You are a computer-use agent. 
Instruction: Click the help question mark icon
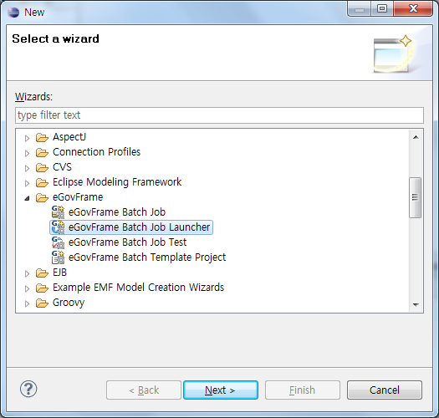pyautogui.click(x=28, y=389)
